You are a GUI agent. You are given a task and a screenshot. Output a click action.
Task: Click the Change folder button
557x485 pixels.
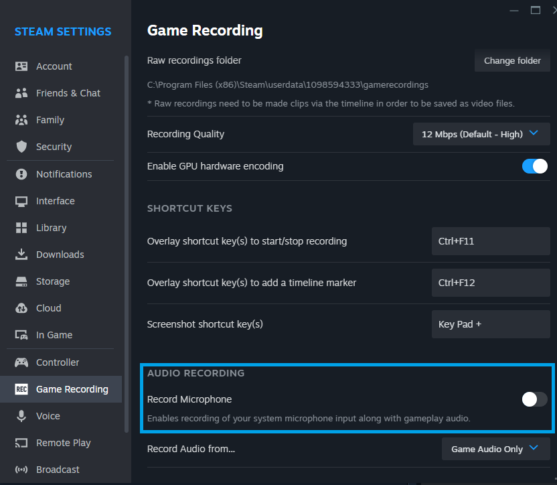pos(512,60)
